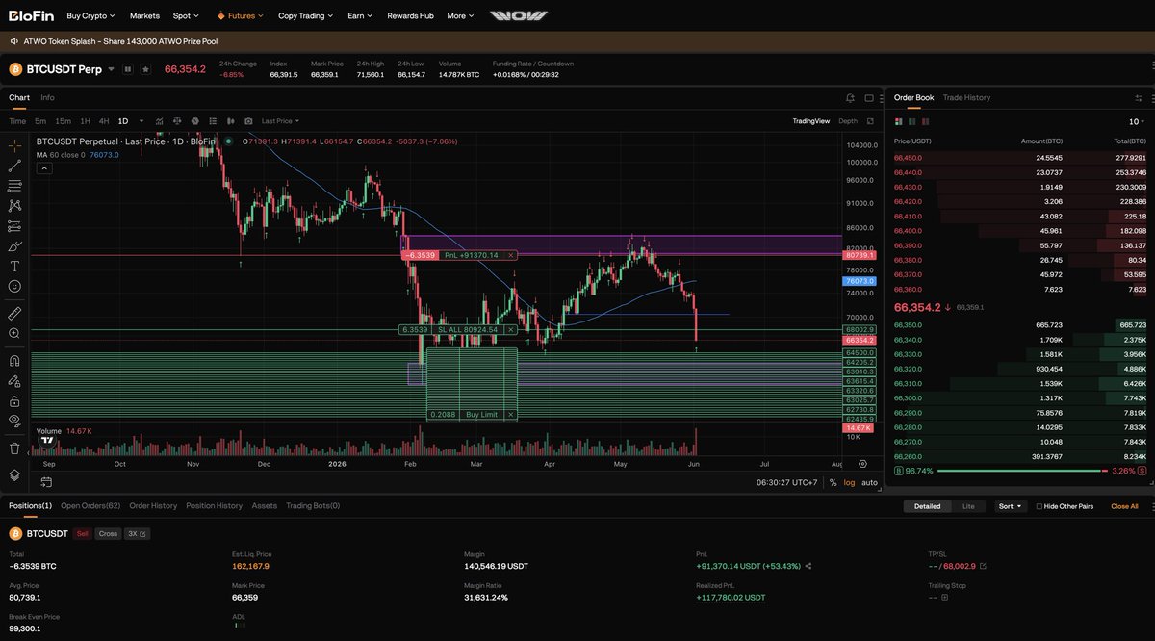Hide all drawings with eye icon
The image size is (1155, 641).
pos(14,420)
